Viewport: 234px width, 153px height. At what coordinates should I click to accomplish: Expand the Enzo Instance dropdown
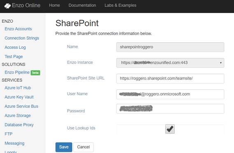coord(170,63)
